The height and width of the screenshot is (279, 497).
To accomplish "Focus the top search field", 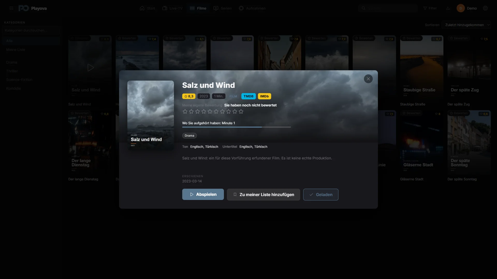I will (388, 8).
